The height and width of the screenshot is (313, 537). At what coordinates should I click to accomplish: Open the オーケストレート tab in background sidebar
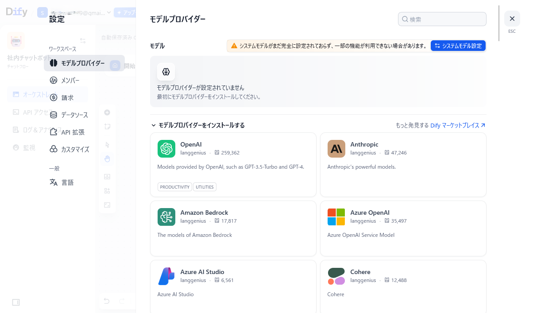[x=47, y=94]
